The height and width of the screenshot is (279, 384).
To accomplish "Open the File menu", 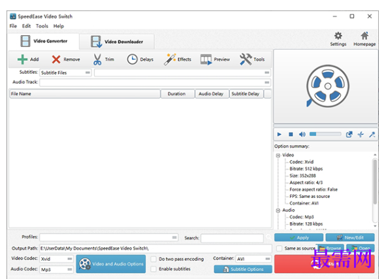I will (13, 26).
